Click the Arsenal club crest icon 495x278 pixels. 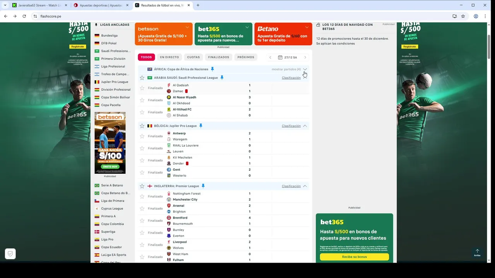point(169,205)
